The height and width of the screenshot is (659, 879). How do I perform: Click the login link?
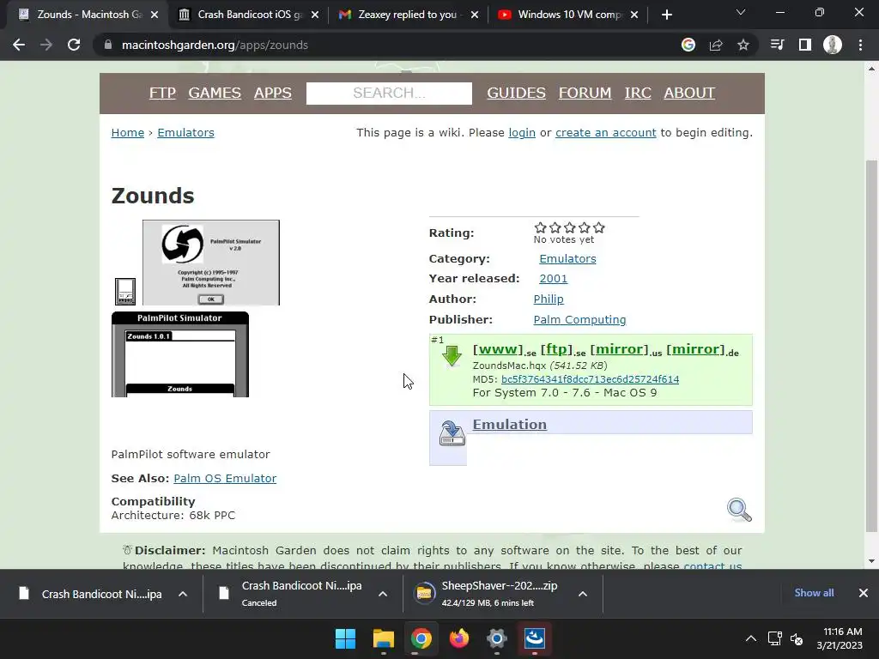522,133
